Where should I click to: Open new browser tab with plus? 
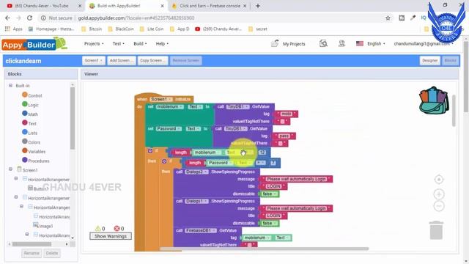(258, 6)
